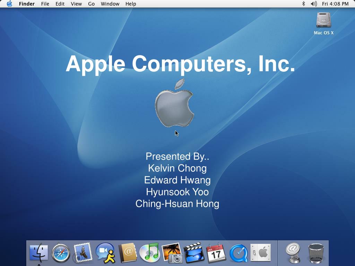The width and height of the screenshot is (355, 266).
Task: Open Finder from the Dock
Action: tap(39, 252)
